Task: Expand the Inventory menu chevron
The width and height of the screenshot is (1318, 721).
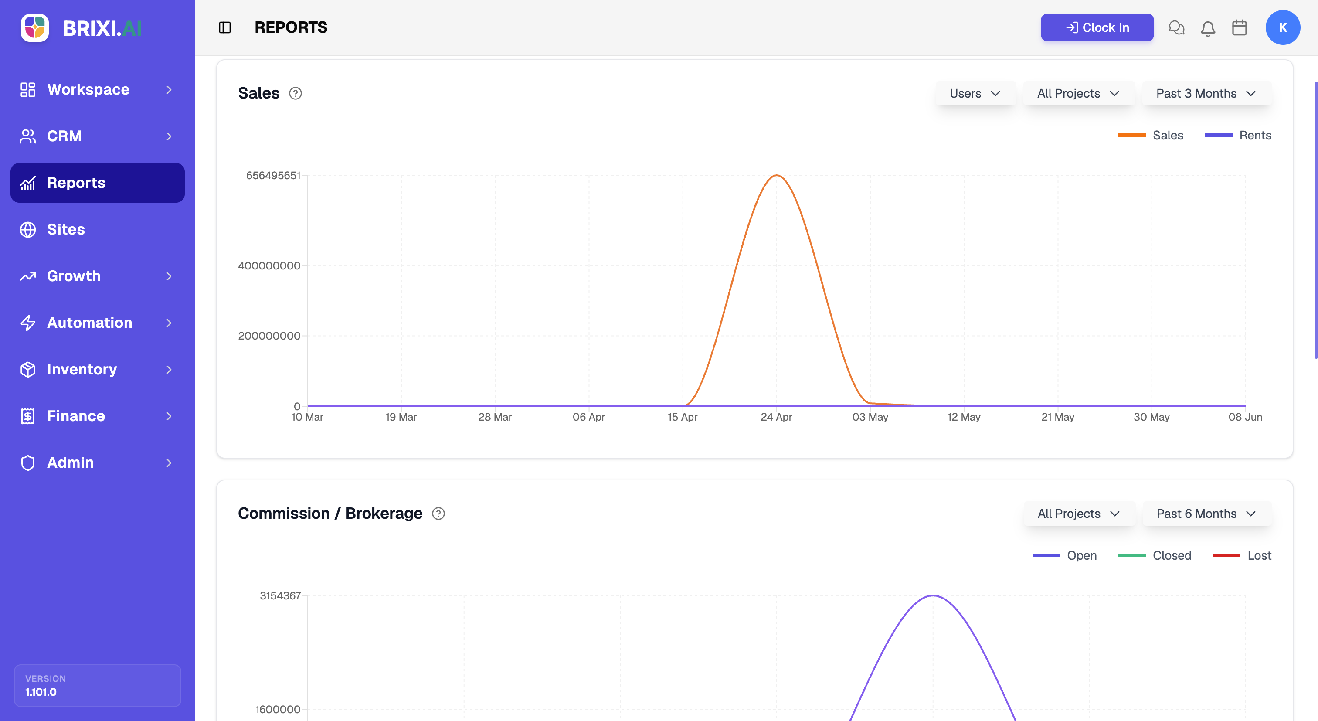Action: click(x=169, y=370)
